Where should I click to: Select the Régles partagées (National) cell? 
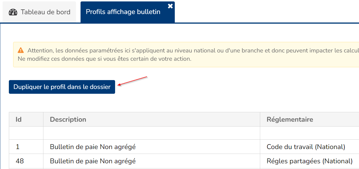point(309,161)
